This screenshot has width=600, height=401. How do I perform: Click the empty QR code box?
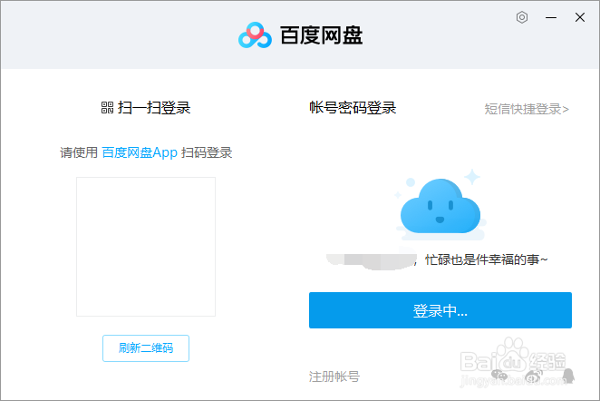pyautogui.click(x=146, y=247)
